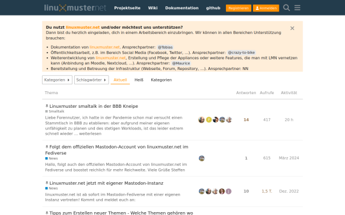Select the Heiß tab
This screenshot has height=215, width=345.
coord(139,80)
